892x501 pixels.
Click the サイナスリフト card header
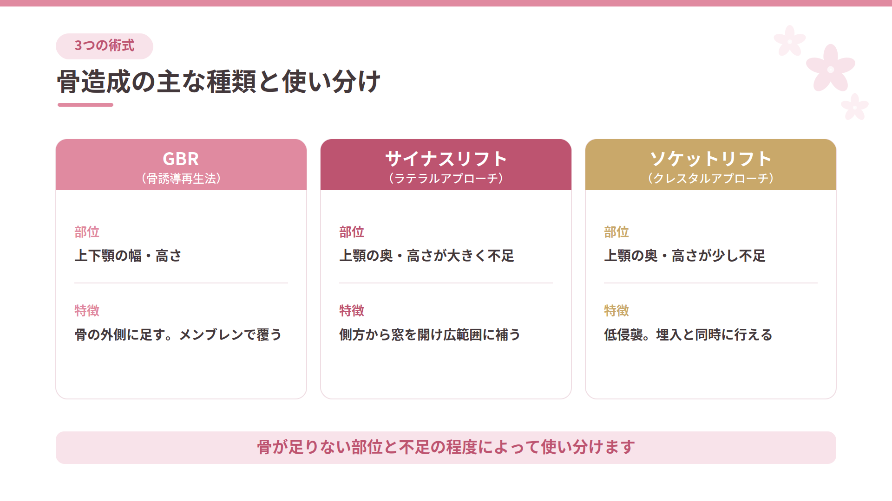[x=446, y=165]
